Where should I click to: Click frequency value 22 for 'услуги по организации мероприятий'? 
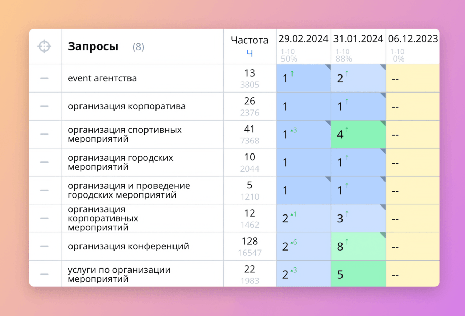coord(250,269)
